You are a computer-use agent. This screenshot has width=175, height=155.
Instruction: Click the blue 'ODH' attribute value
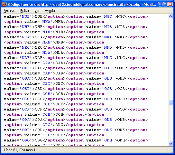click(x=108, y=140)
